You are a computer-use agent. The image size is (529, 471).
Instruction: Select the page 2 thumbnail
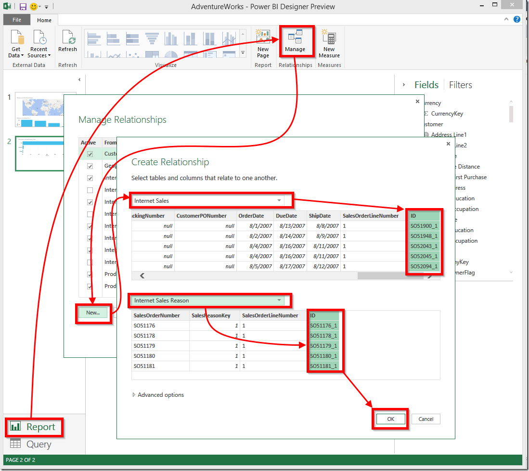(x=39, y=154)
